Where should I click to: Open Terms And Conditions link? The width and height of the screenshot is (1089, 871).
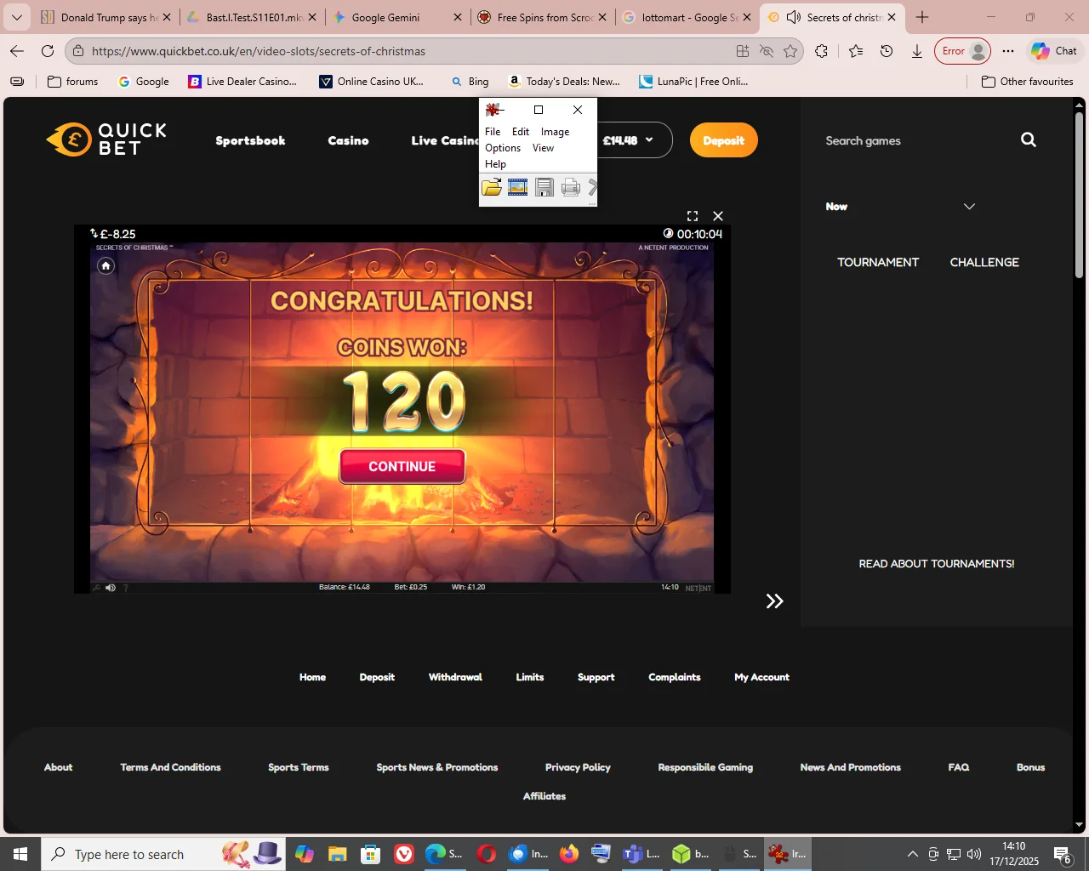click(170, 767)
